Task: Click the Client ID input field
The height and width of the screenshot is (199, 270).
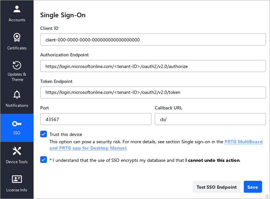Action: (x=153, y=39)
